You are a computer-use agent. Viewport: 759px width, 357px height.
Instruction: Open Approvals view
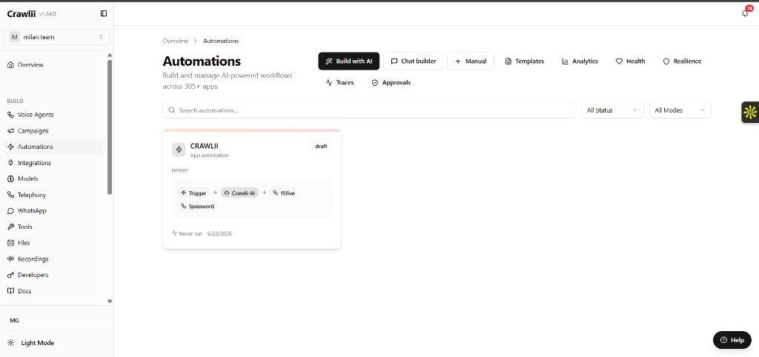(x=391, y=83)
